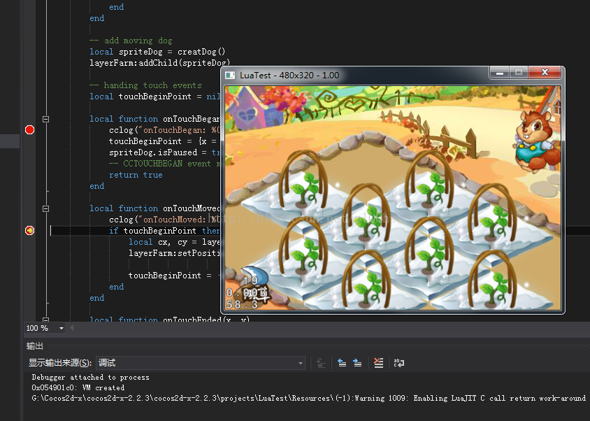Viewport: 590px width, 421px height.
Task: Close the LuaTest game window
Action: (x=545, y=72)
